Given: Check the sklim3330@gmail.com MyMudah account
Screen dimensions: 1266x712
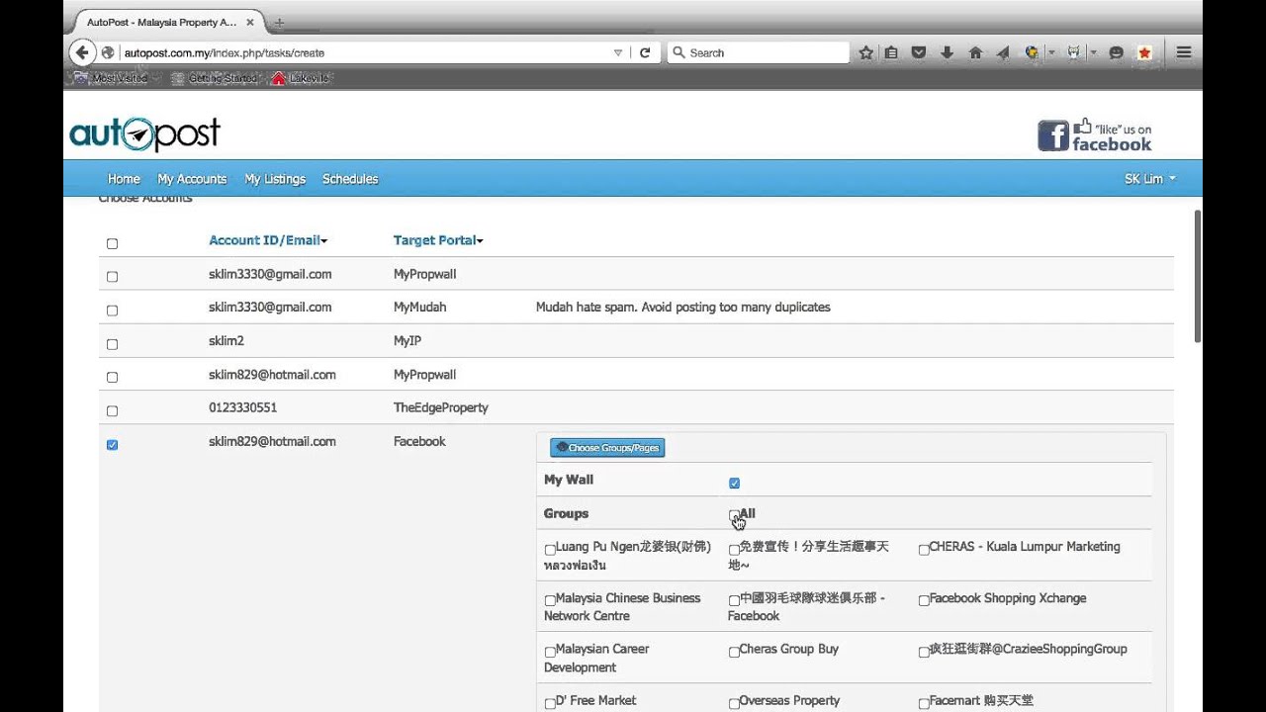Looking at the screenshot, I should click(x=112, y=311).
